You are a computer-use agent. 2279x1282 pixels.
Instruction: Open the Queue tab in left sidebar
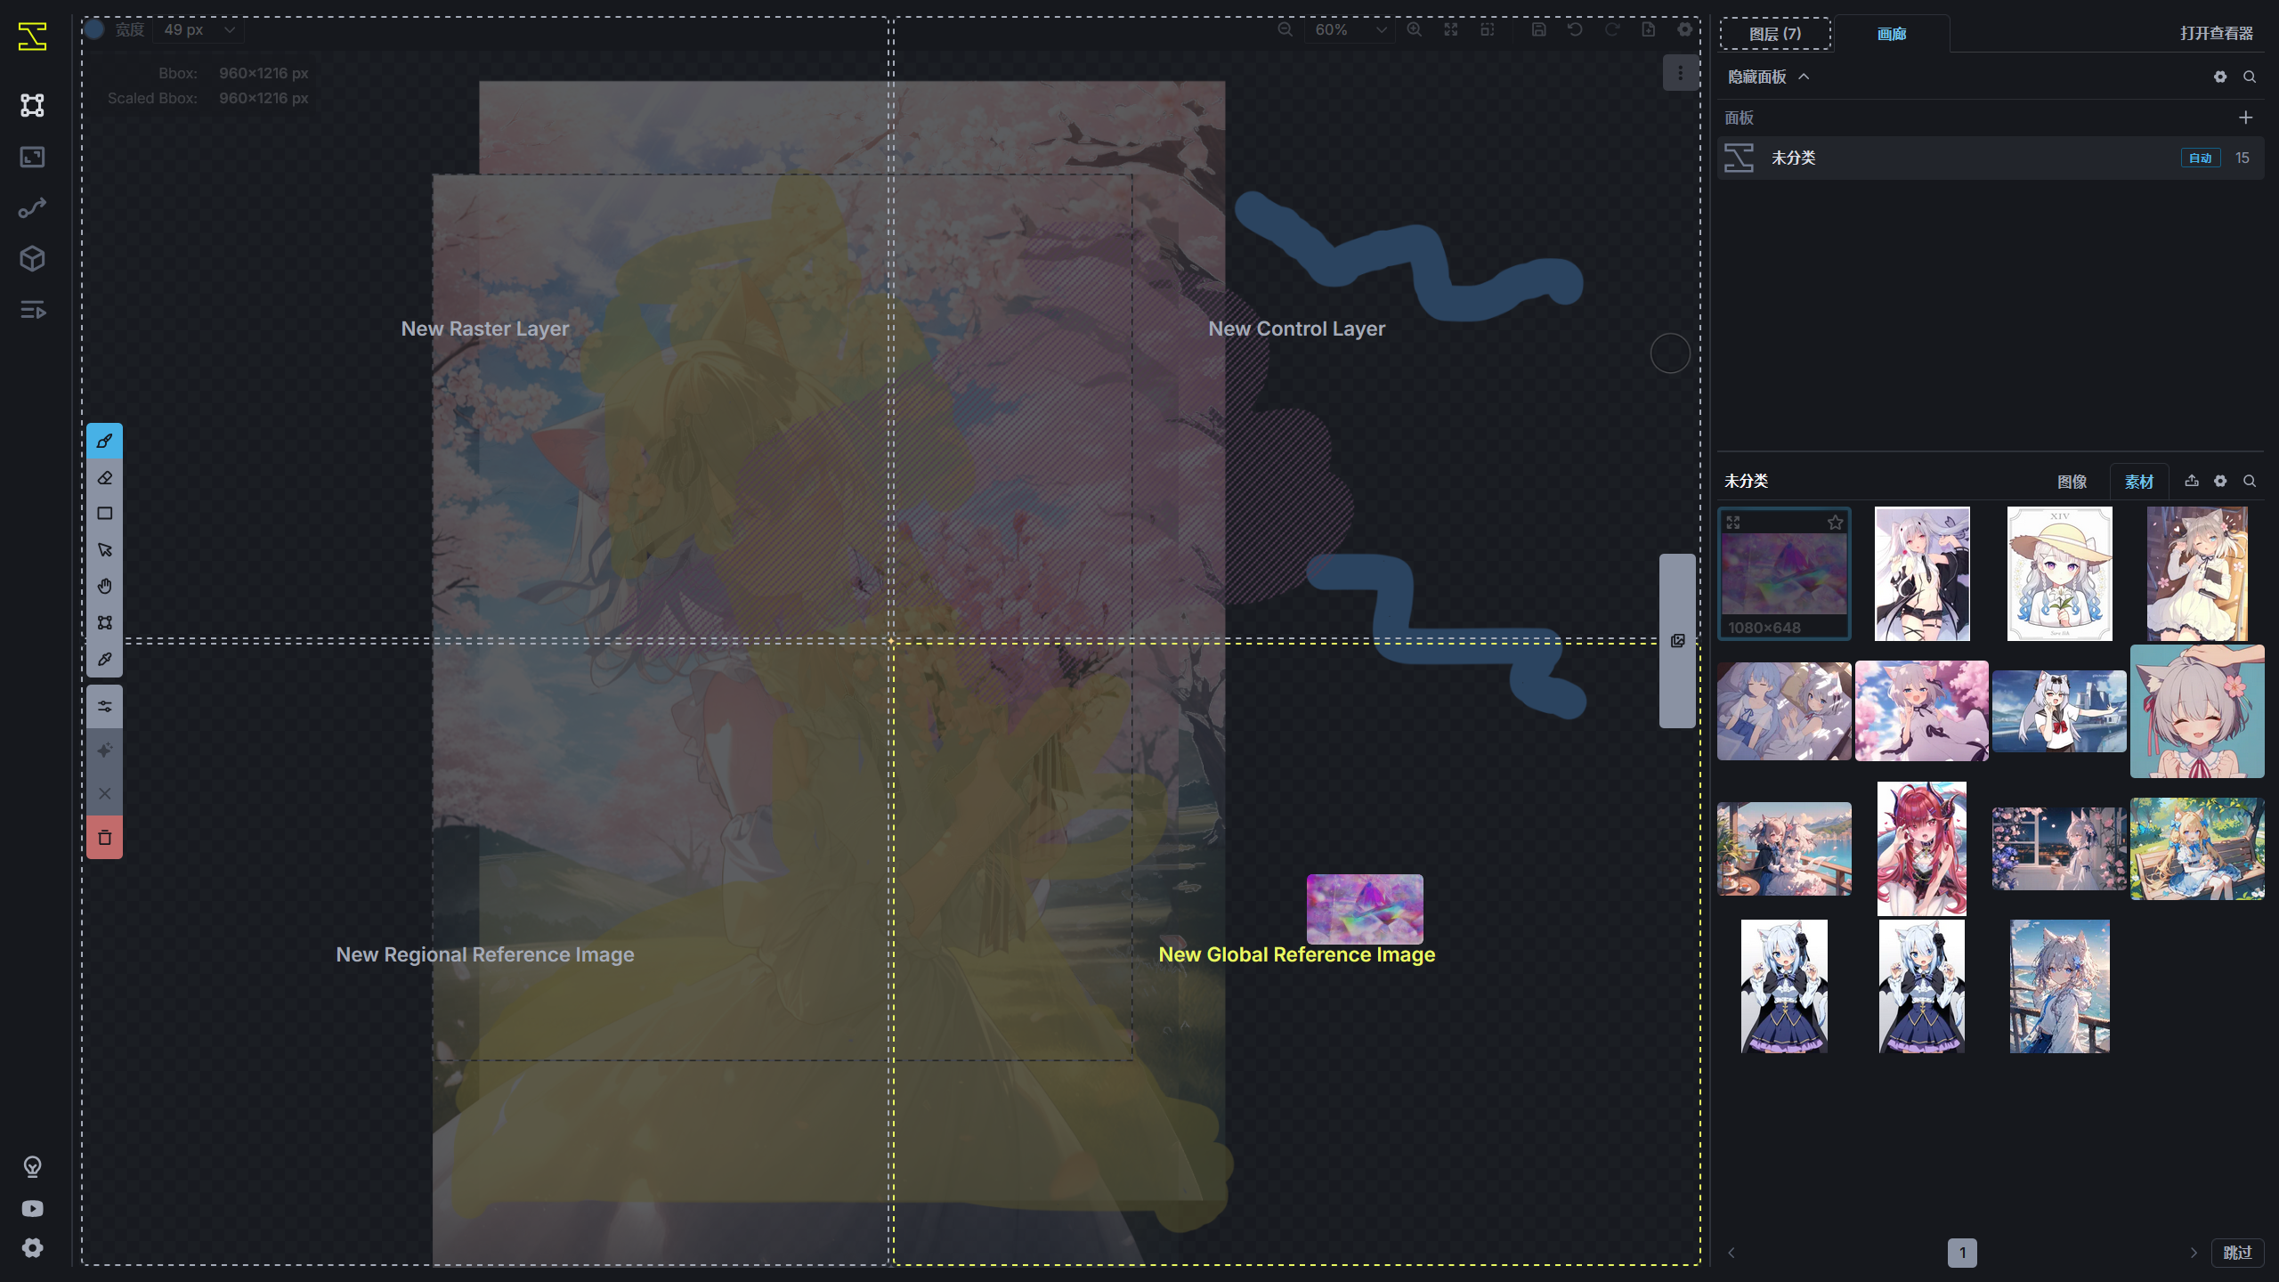pyautogui.click(x=32, y=310)
